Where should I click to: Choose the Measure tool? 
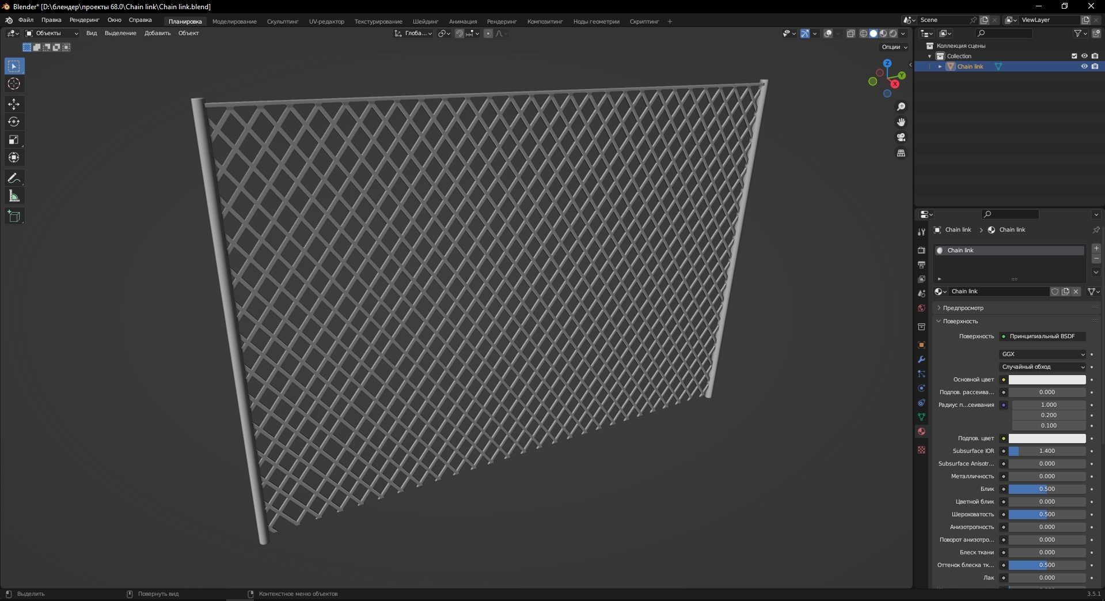[x=14, y=196]
